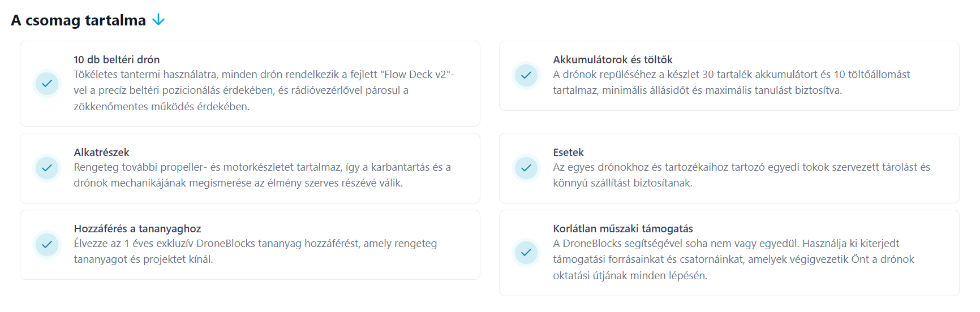Viewport: 980px width, 312px height.
Task: Click the checkmark icon beside "Esetek"
Action: pos(526,168)
